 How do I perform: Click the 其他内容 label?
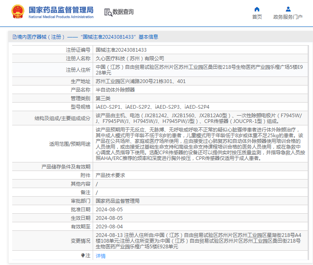coord(80,184)
